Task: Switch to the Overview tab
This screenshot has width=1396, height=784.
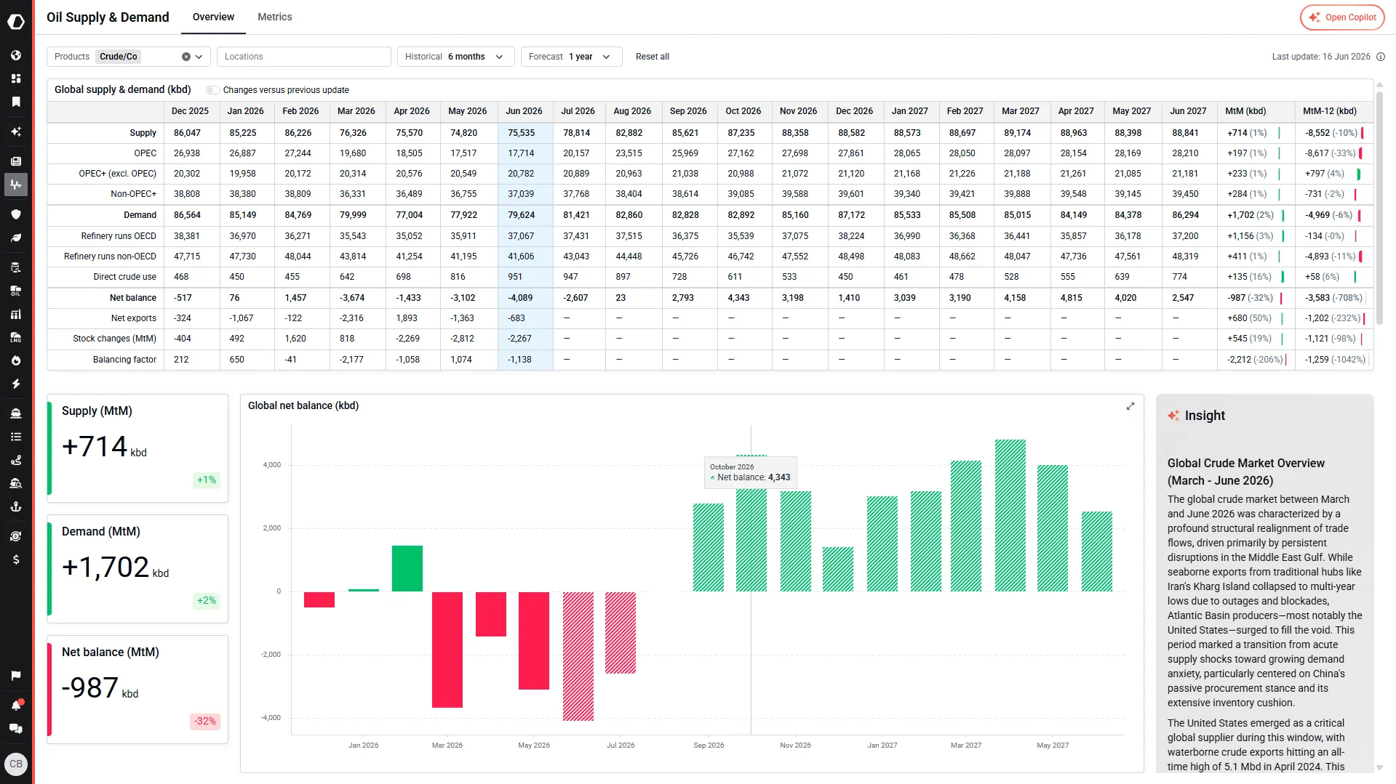Action: (213, 17)
